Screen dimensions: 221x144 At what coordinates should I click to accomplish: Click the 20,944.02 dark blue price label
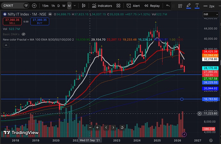(210, 88)
